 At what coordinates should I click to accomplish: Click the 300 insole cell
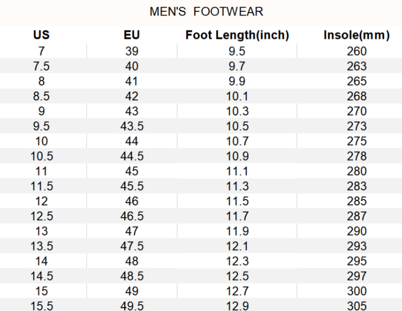[x=357, y=291]
